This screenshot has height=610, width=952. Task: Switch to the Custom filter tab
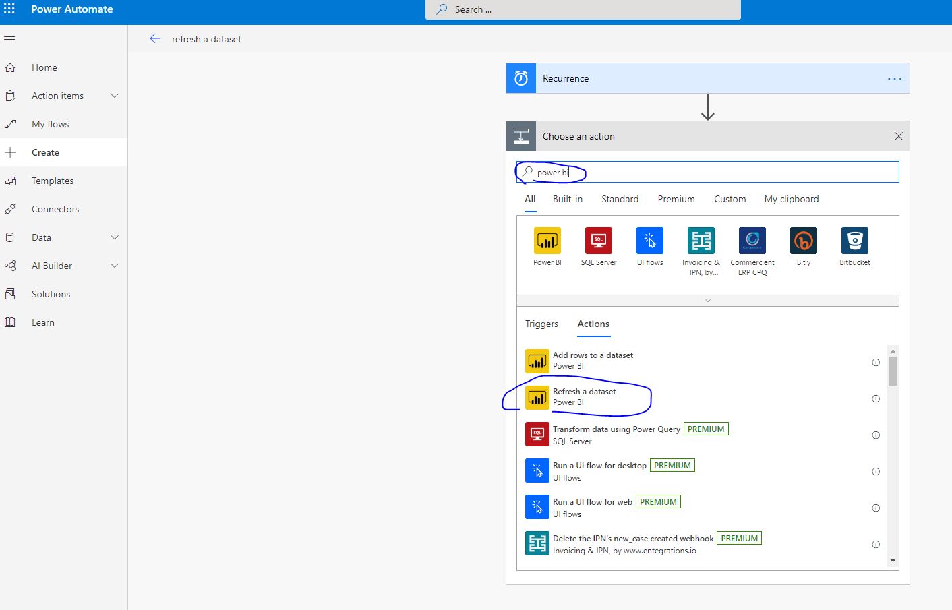pos(730,199)
